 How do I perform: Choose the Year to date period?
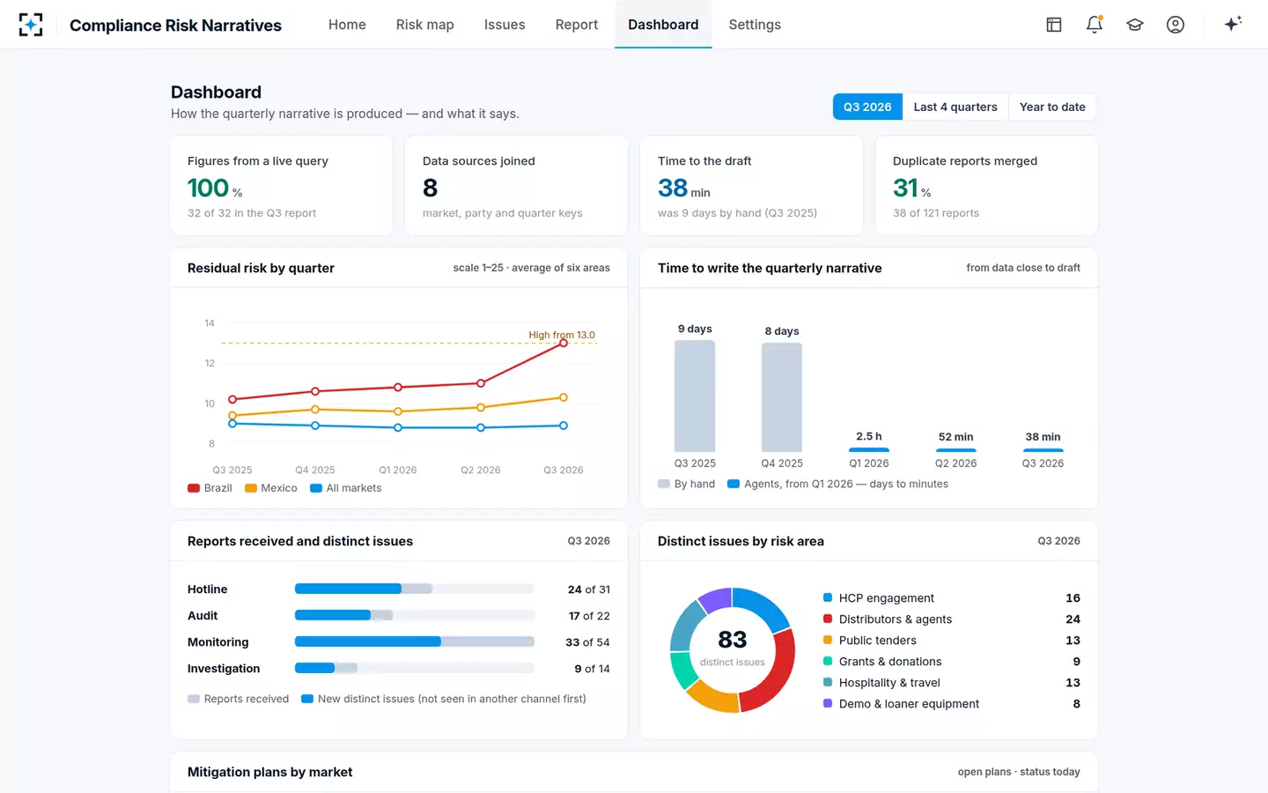click(1052, 107)
